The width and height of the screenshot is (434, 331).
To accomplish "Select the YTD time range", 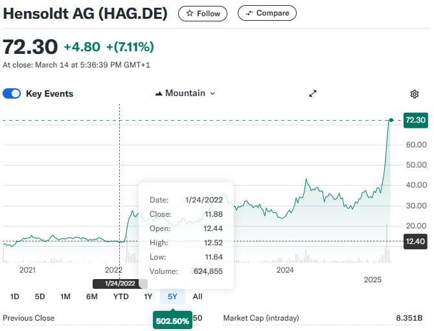I will pos(121,297).
